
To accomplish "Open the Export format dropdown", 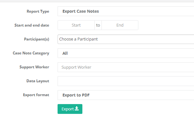I will tap(126, 95).
